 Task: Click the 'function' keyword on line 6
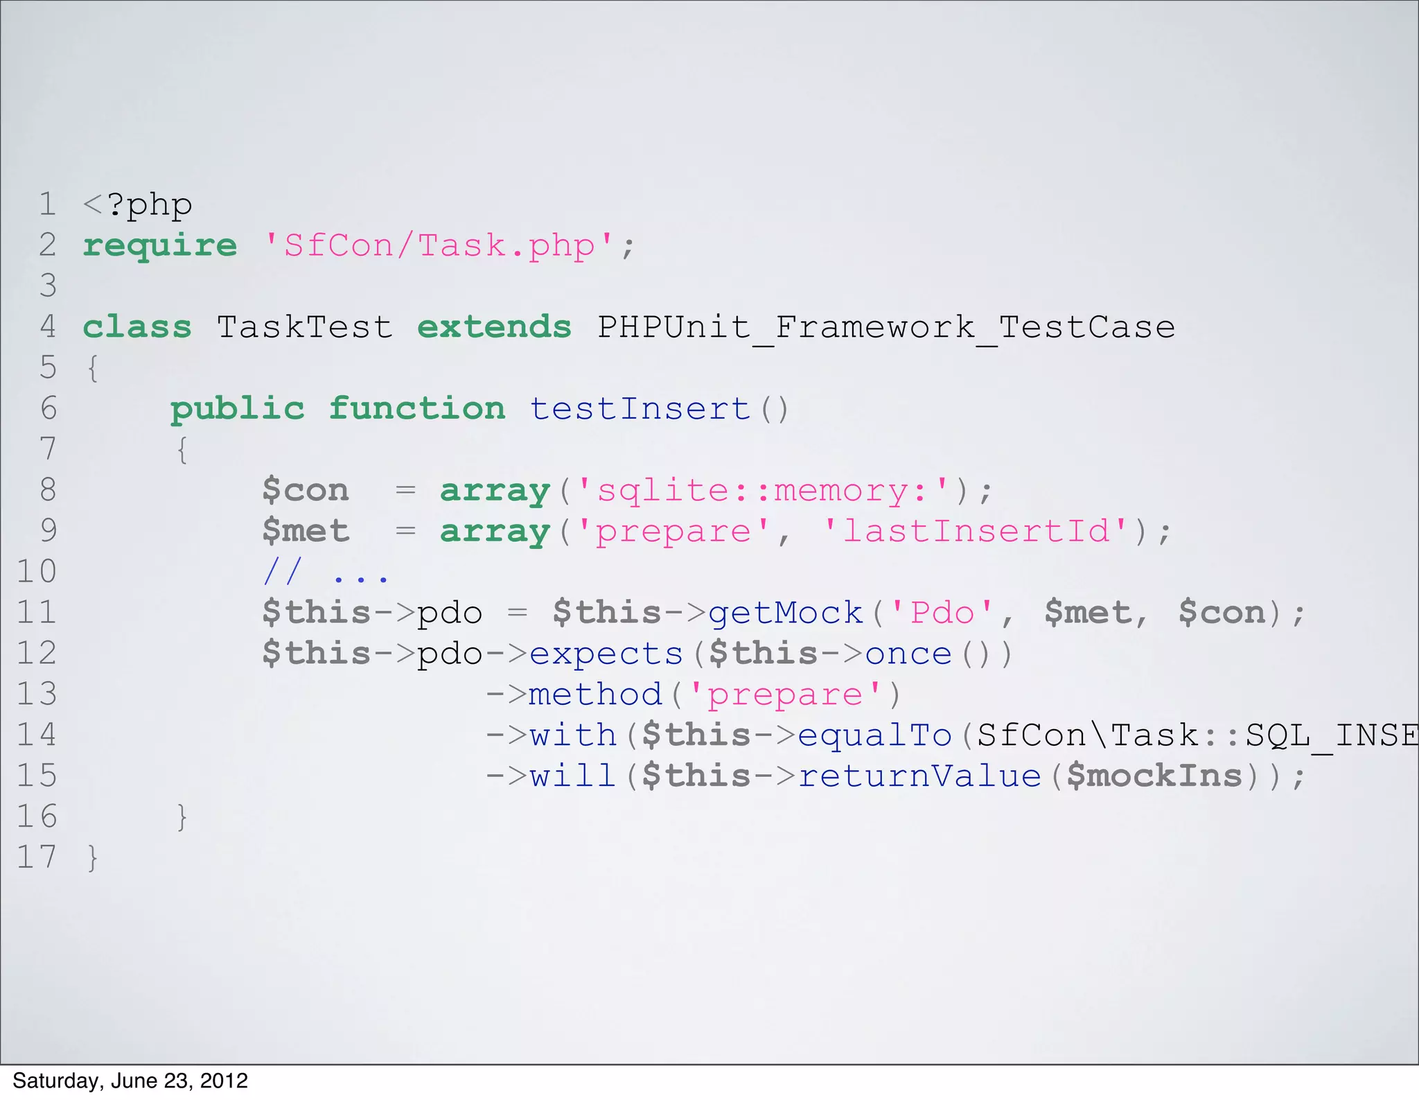416,408
